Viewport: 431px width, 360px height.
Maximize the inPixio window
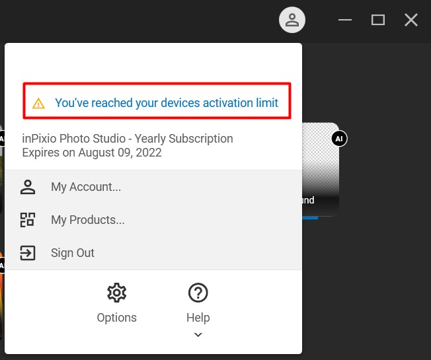pos(378,20)
